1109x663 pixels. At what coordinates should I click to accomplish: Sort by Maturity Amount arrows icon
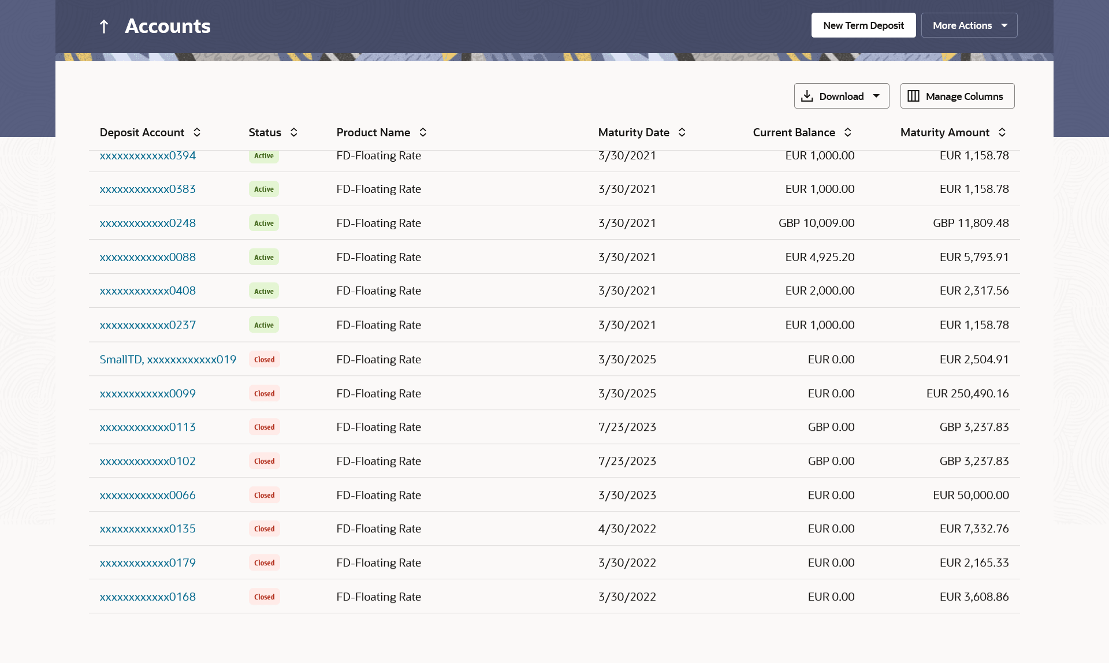pyautogui.click(x=1002, y=132)
